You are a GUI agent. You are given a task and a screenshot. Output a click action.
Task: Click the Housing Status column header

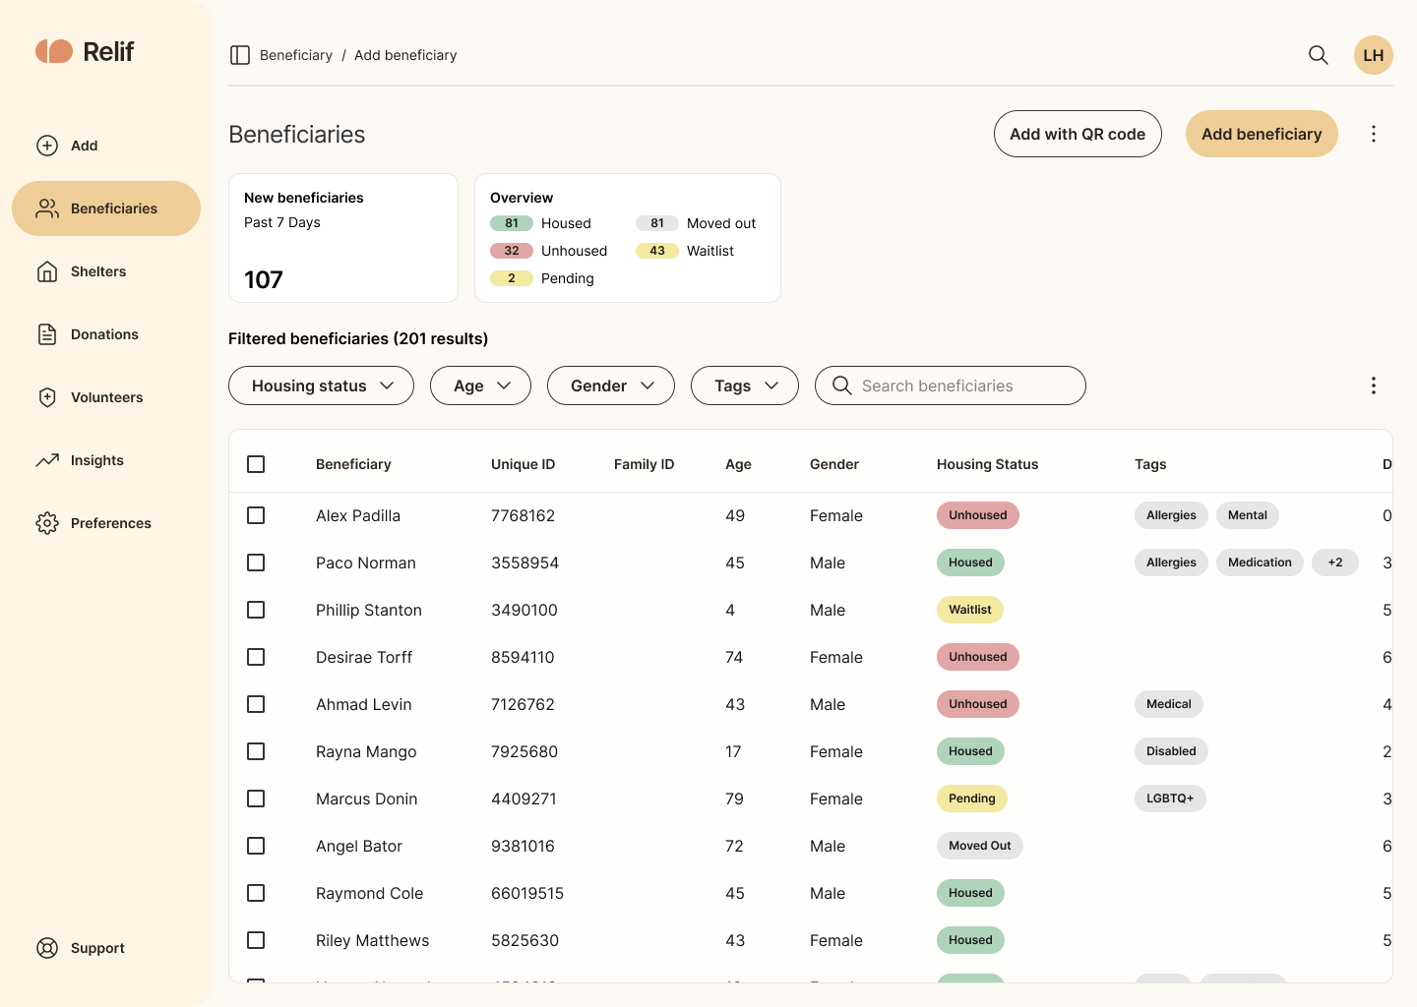[x=988, y=464]
